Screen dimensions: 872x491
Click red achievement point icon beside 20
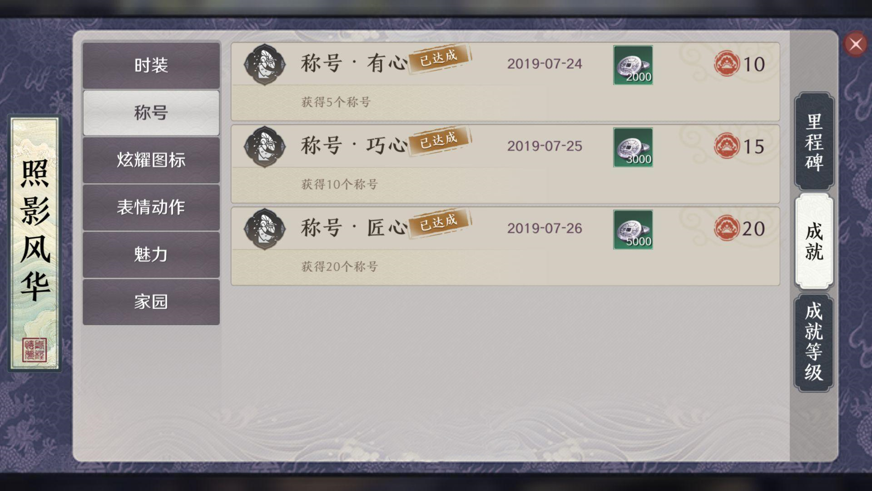[x=727, y=228]
